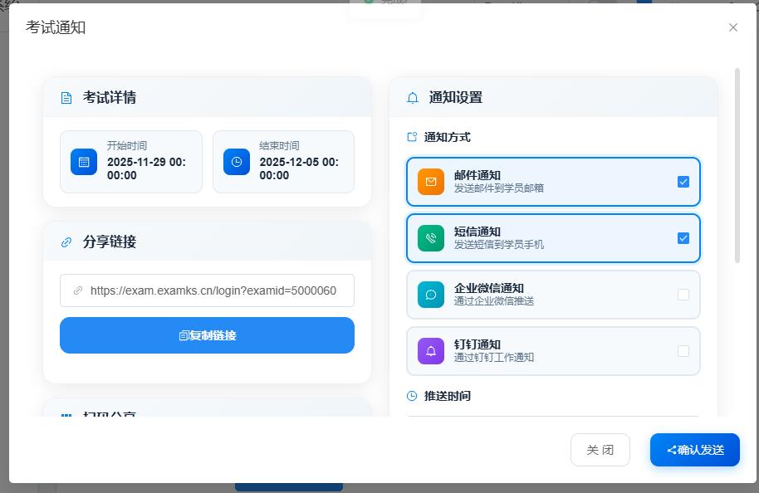Uncheck the 邮件通知 checkbox
Viewport: 759px width, 493px height.
tap(683, 181)
